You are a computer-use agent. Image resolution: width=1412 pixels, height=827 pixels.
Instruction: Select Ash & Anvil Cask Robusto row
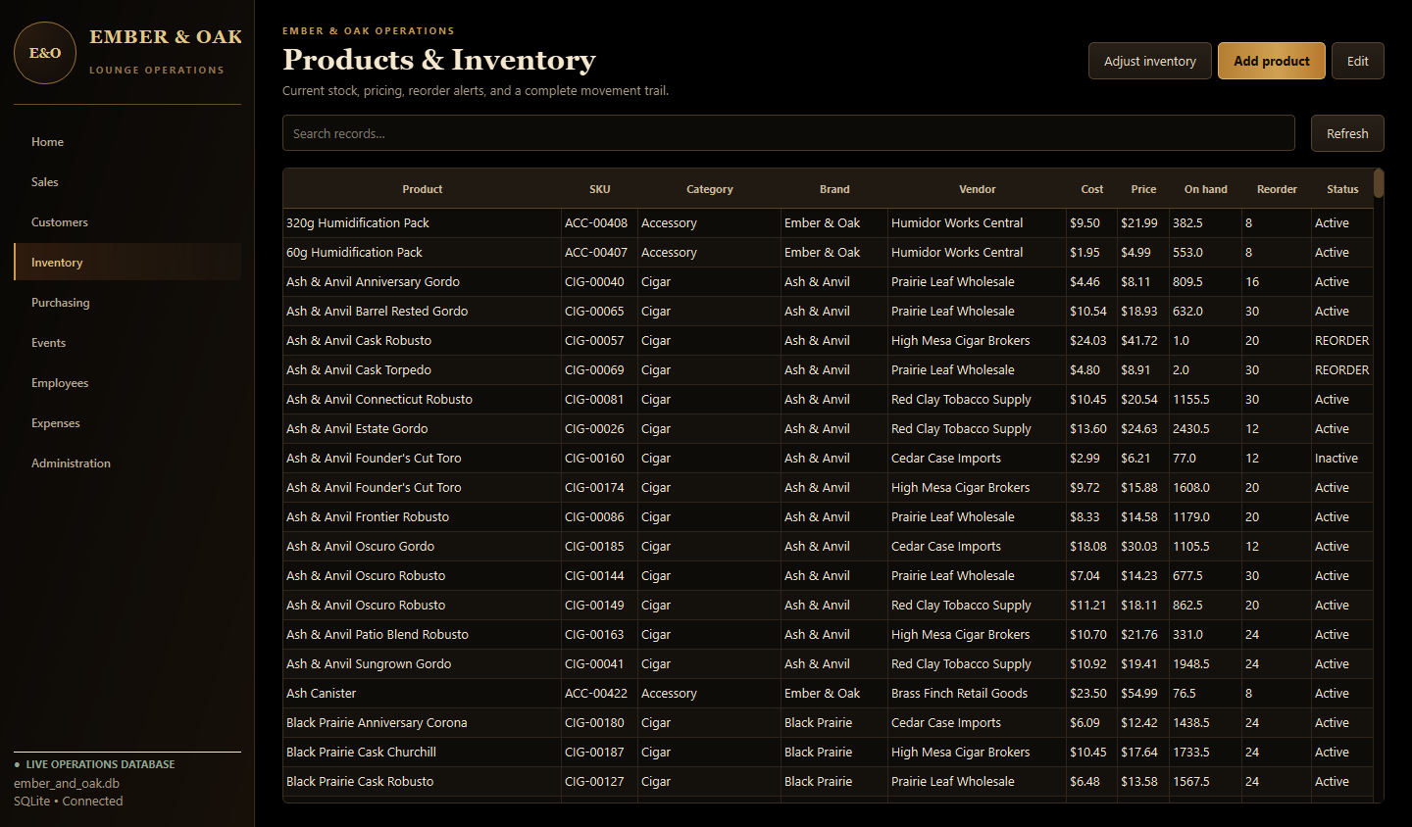829,341
